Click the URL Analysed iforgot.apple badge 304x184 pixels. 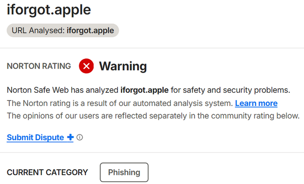63,30
